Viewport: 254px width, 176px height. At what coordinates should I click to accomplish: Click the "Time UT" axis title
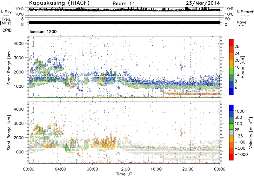[x=124, y=174]
